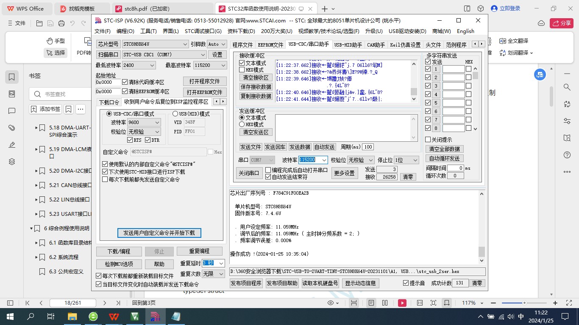Click the 发送用户自定义命令并开始下载 button
This screenshot has height=325, width=579.
coord(159,233)
